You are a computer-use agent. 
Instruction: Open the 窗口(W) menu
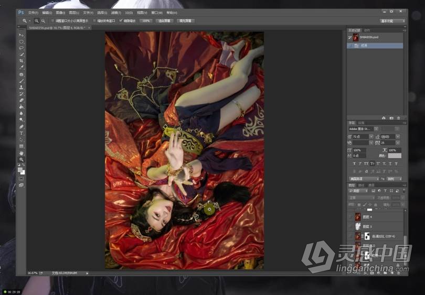click(157, 13)
